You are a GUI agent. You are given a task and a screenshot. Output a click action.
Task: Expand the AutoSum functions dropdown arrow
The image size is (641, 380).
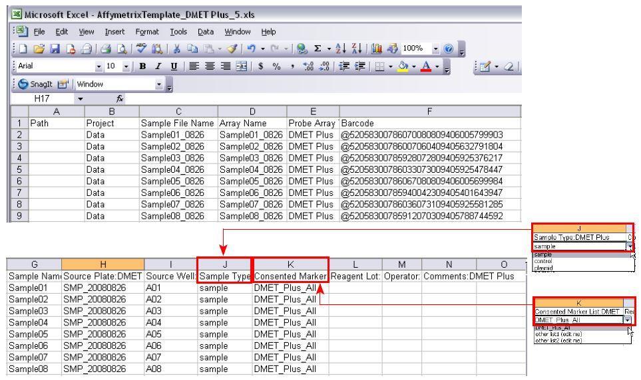tap(329, 49)
